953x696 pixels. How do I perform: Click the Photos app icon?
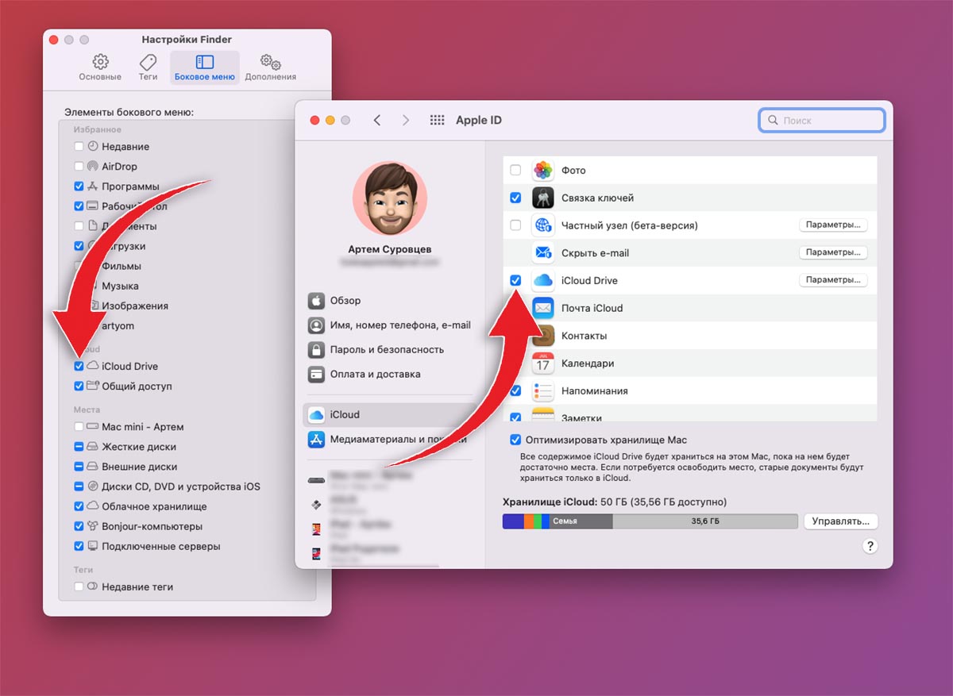click(543, 171)
